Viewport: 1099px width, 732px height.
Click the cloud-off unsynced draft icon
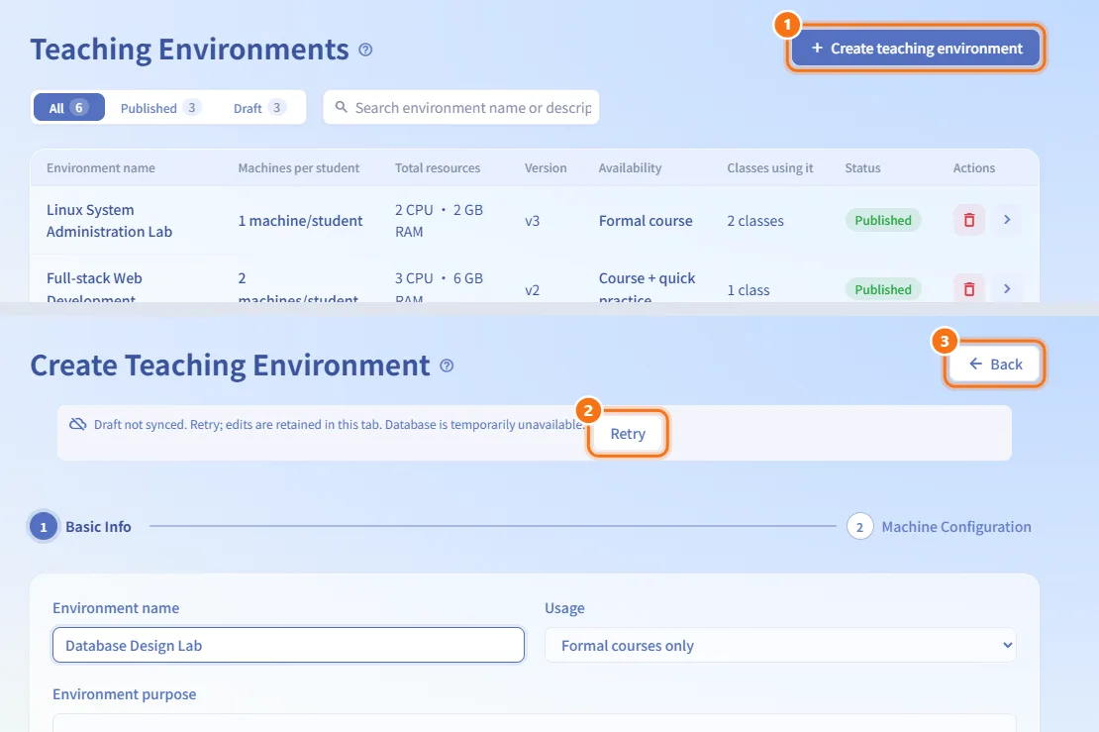point(78,424)
